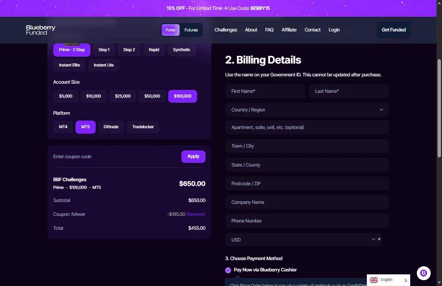Choose Step 1 challenge type
Screen dimensions: 442x286
(104, 50)
